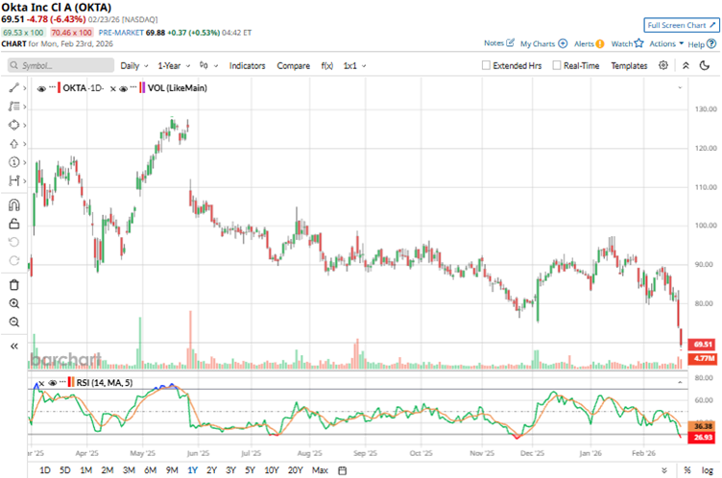Open the 1-Year period dropdown
The width and height of the screenshot is (722, 478).
(x=174, y=65)
